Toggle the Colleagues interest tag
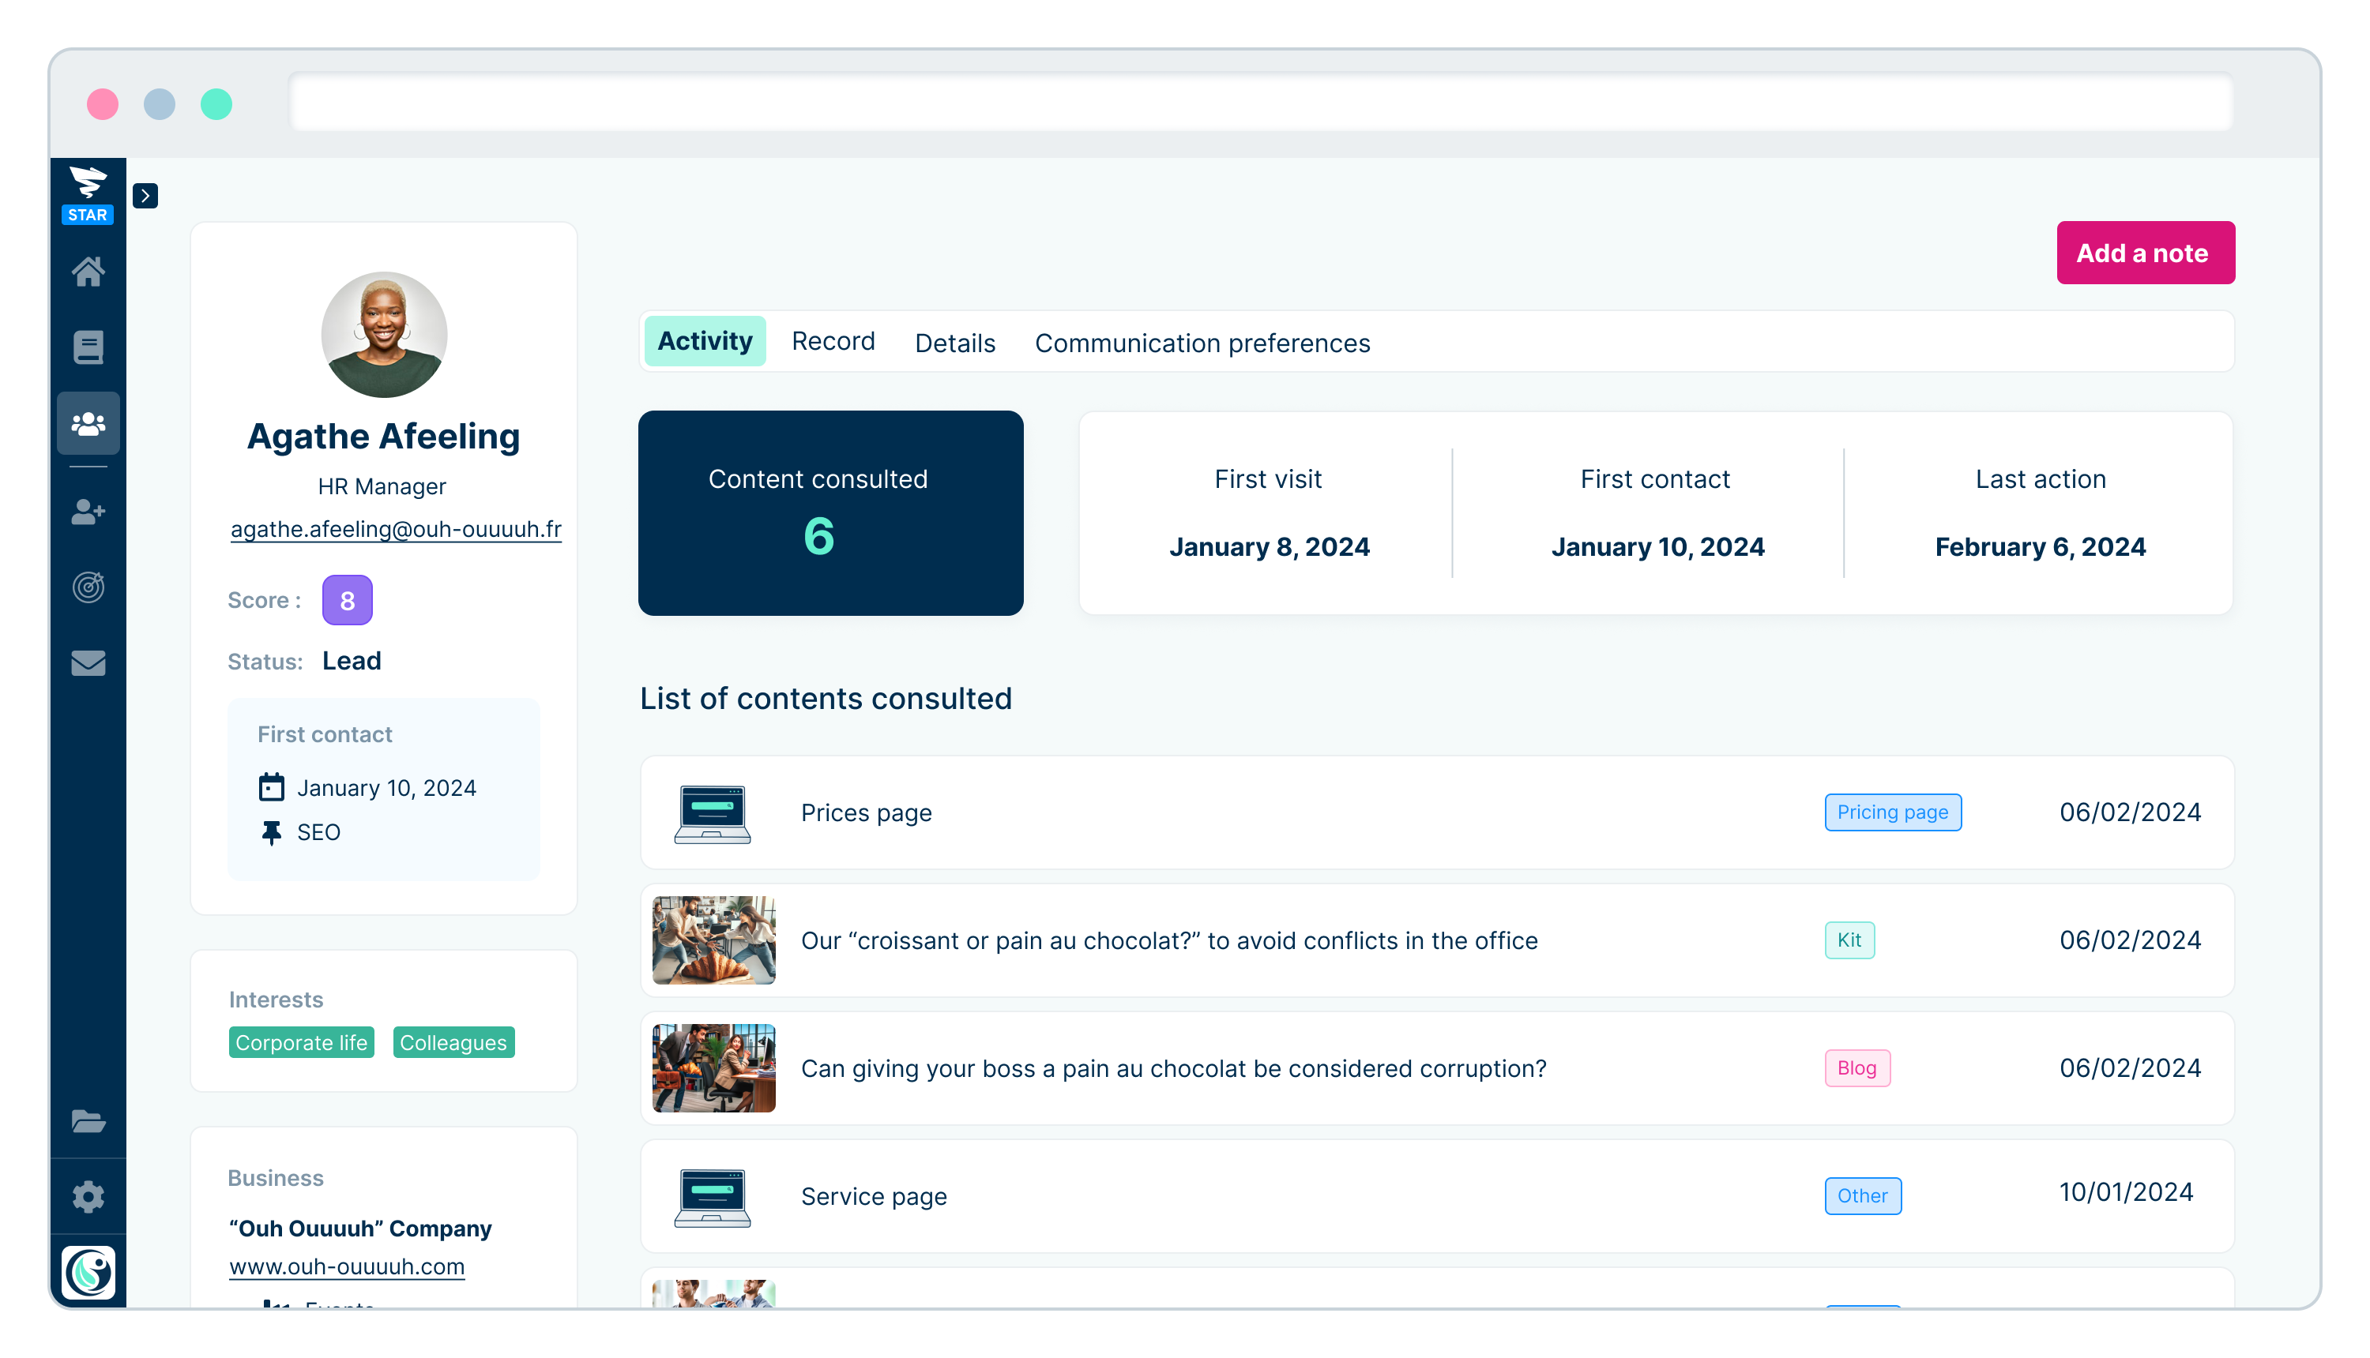 pos(451,1042)
